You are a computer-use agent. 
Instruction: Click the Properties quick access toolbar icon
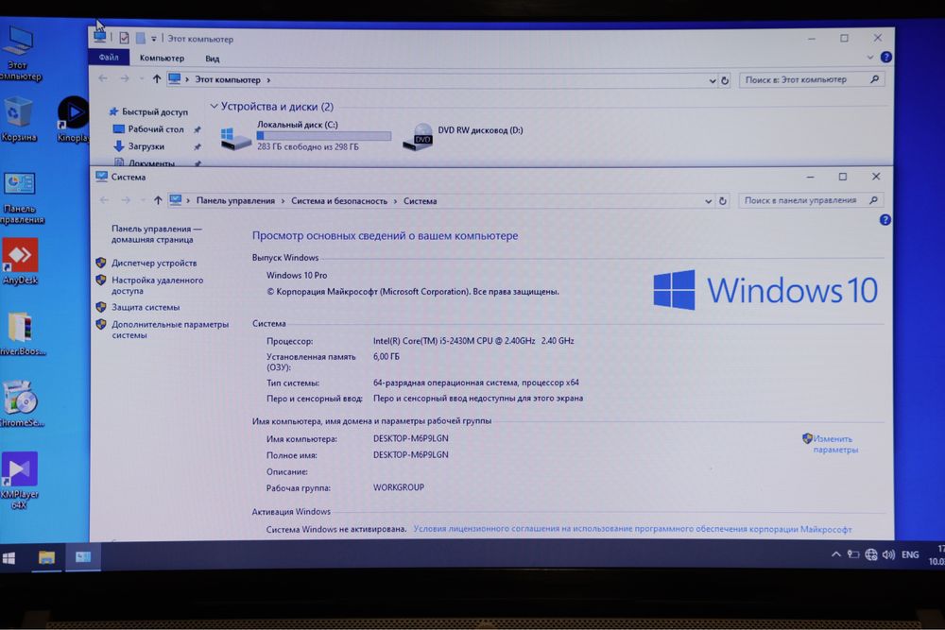pos(124,38)
